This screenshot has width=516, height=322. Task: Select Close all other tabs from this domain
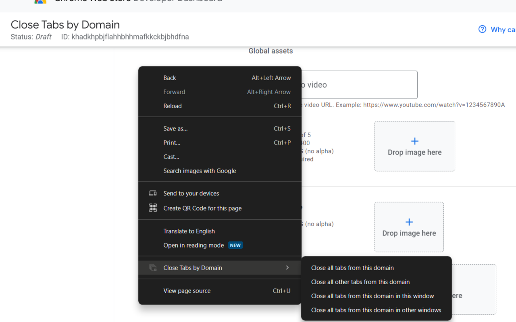(377, 282)
